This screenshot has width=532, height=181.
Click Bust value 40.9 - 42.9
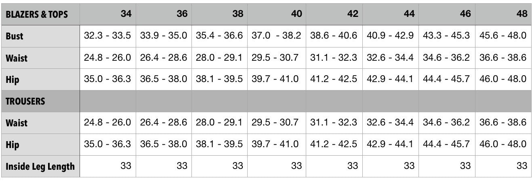click(390, 36)
